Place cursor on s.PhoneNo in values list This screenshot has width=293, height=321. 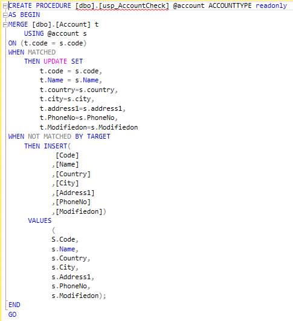71,286
